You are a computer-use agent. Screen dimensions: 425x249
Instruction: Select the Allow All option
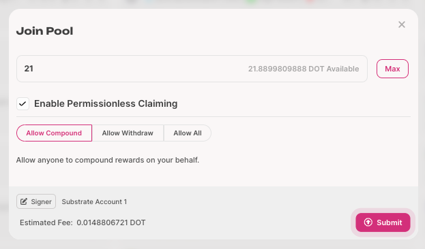[188, 133]
